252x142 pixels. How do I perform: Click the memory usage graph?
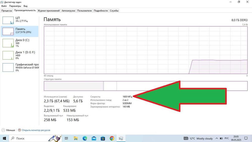tap(146, 50)
